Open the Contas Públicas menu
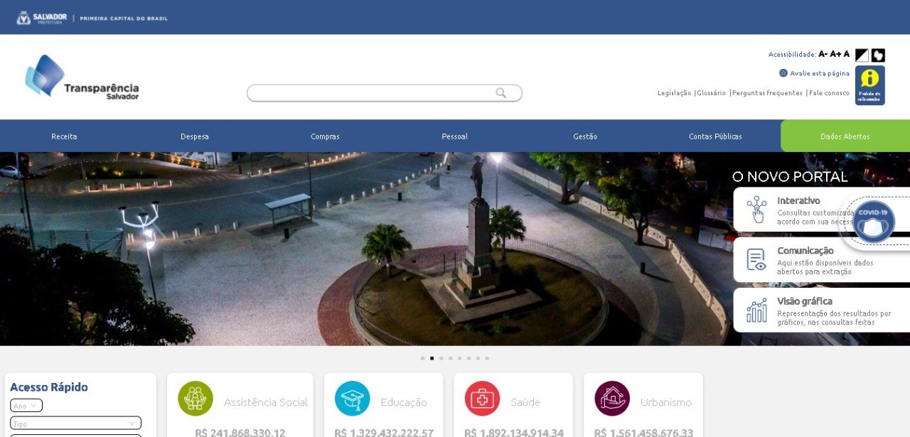Image resolution: width=910 pixels, height=437 pixels. pos(715,136)
